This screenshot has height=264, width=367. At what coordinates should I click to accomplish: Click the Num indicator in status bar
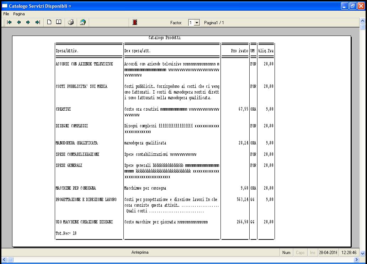tap(286, 253)
